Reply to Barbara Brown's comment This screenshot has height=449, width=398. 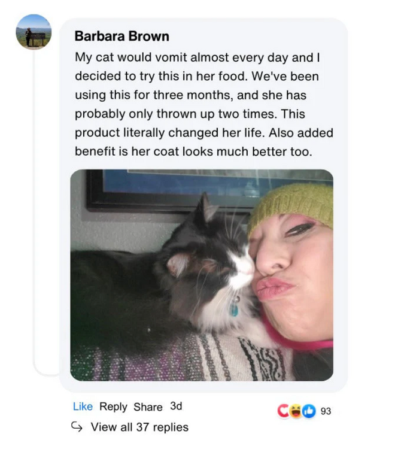pos(113,406)
